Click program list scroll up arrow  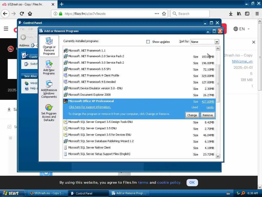[218, 48]
